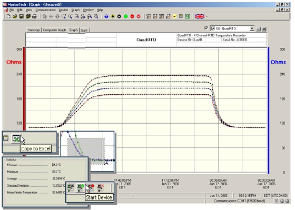Click the blue help question mark icon
This screenshot has height=210, width=295.
(x=106, y=16)
